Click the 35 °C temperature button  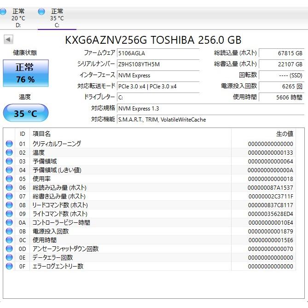click(x=26, y=113)
